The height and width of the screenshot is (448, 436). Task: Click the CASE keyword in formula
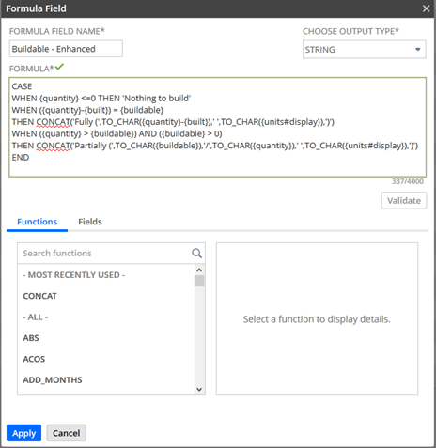[22, 86]
